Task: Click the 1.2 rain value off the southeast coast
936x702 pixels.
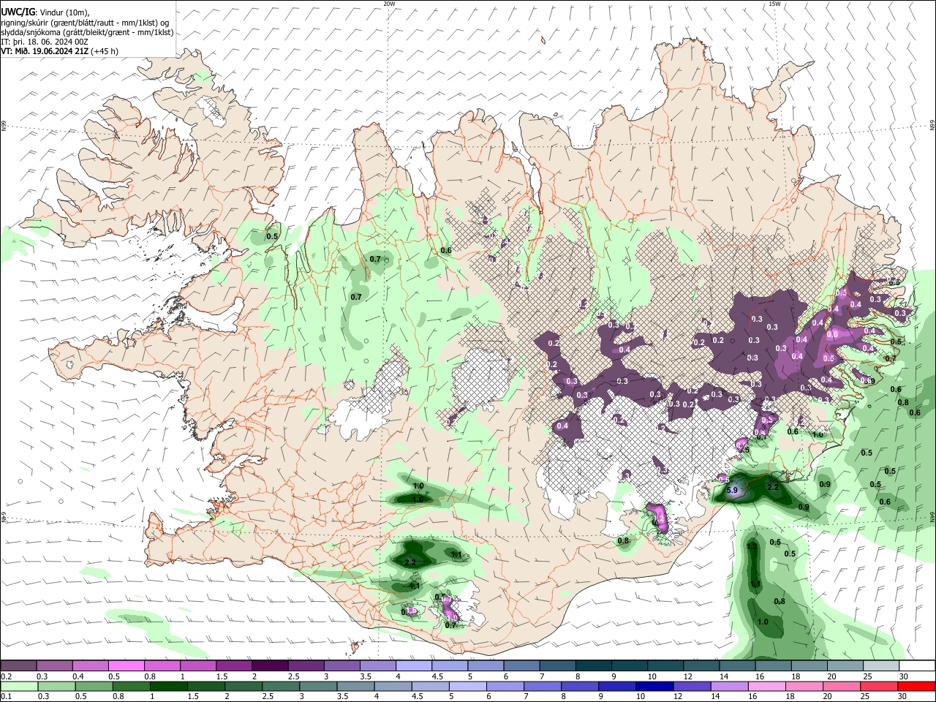Action: click(x=752, y=546)
